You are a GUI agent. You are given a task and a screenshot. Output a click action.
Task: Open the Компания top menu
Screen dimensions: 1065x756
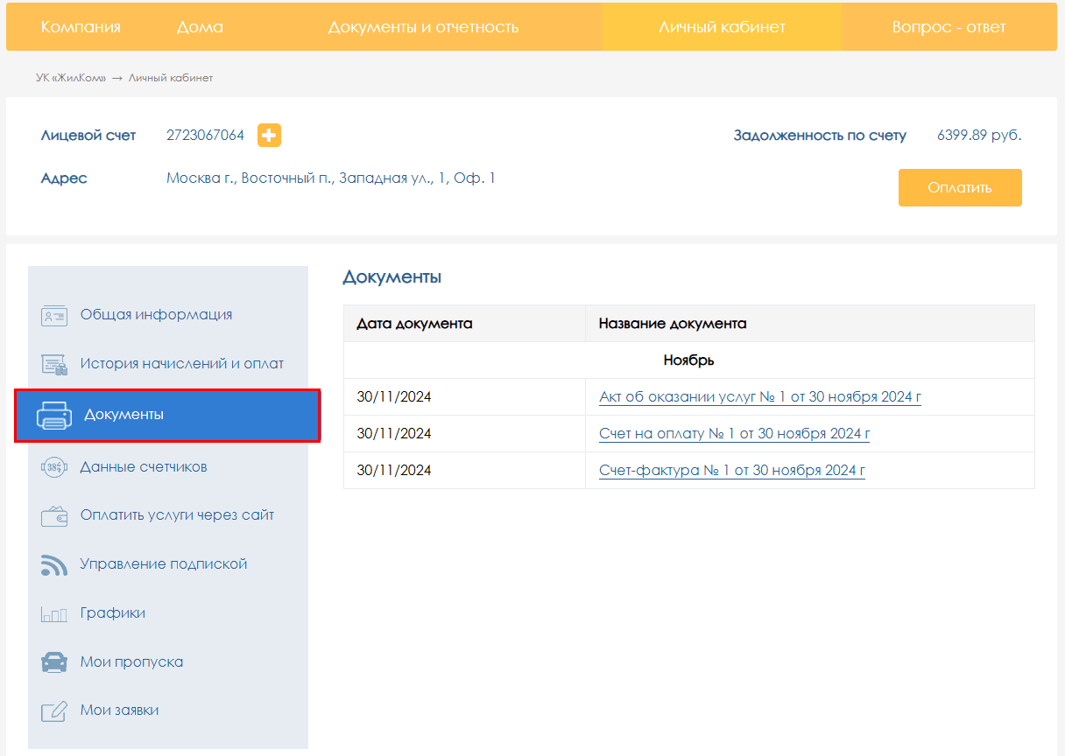81,27
